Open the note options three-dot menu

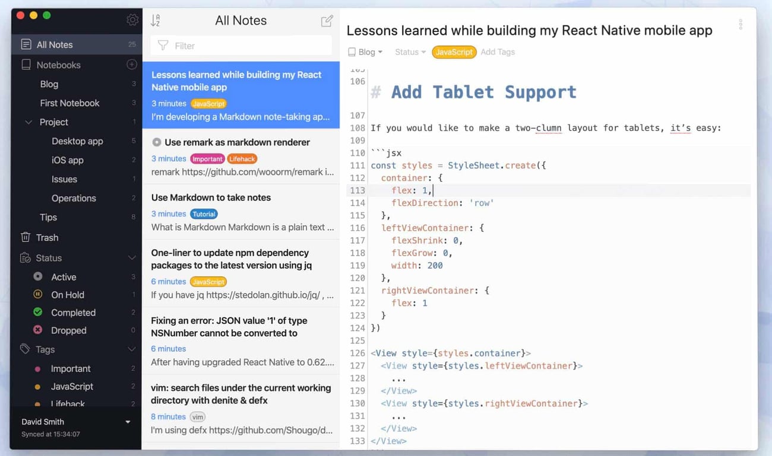pyautogui.click(x=741, y=24)
